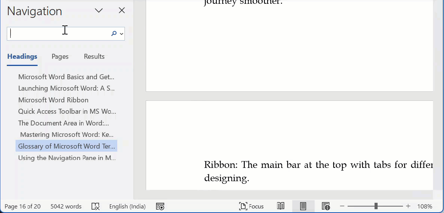Click the magnifier search icon

114,34
